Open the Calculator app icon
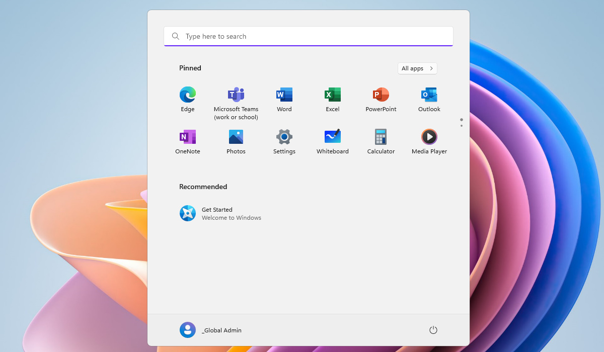The image size is (604, 352). coord(381,137)
